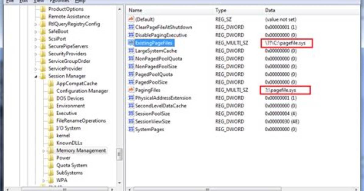Viewport: 364px width, 191px height.
Task: Expand the SecurityProviders key
Action: tap(36, 54)
